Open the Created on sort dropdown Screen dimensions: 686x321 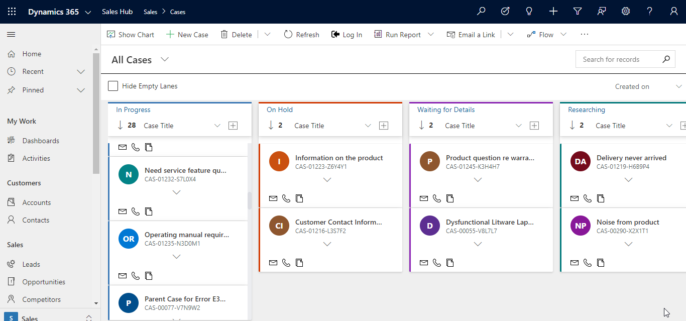coord(679,86)
